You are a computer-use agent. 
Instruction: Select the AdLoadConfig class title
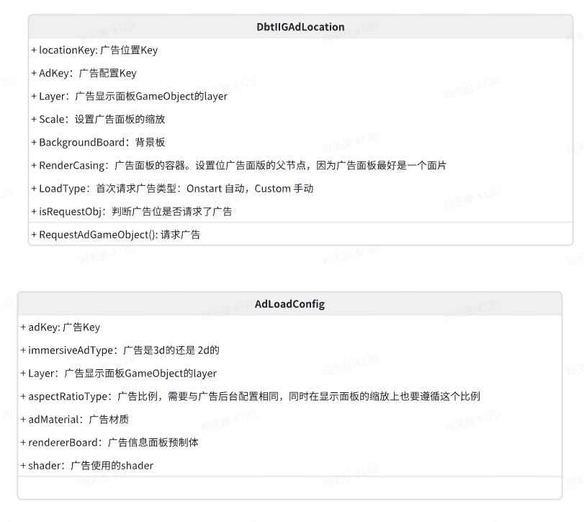[289, 304]
